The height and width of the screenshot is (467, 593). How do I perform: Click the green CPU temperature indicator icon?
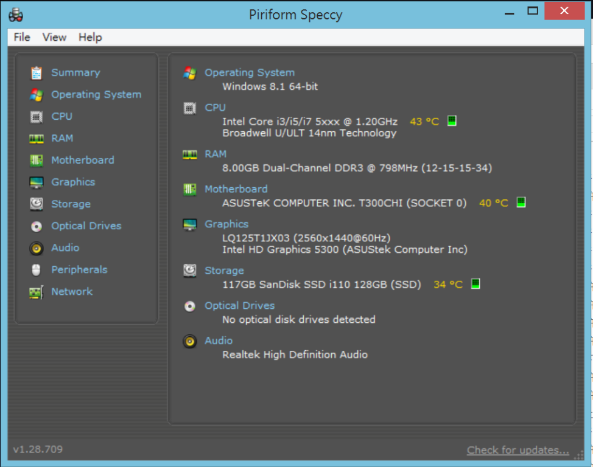452,121
